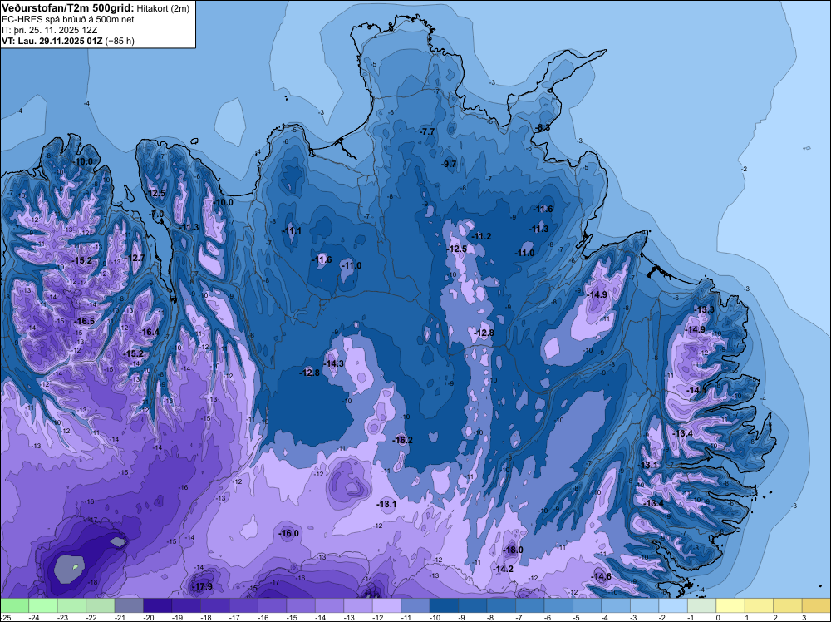Click the -14.6 temperature label on the map
Screen dimensions: 831x622
(601, 576)
